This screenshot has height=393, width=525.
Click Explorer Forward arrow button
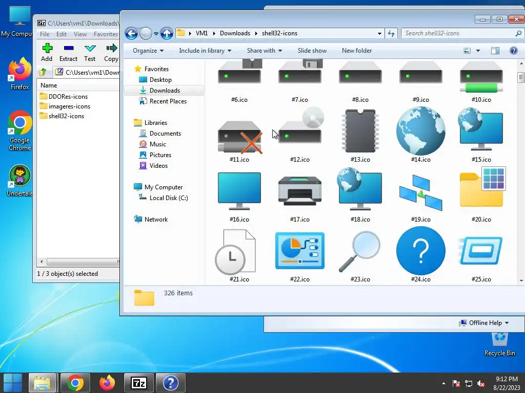tap(145, 33)
